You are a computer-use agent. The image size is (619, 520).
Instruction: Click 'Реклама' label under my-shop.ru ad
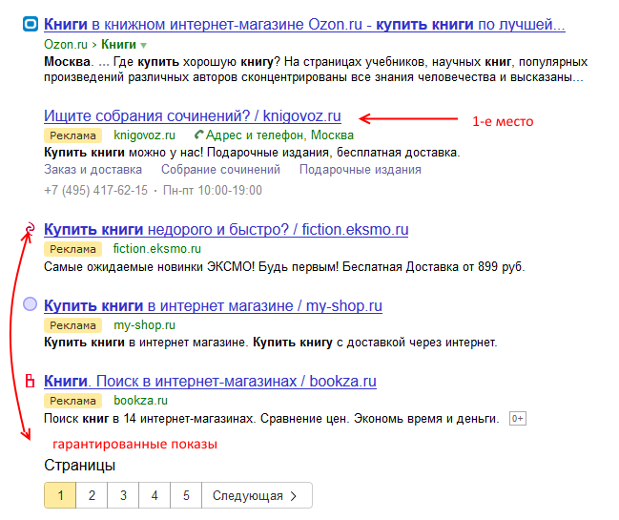72,325
